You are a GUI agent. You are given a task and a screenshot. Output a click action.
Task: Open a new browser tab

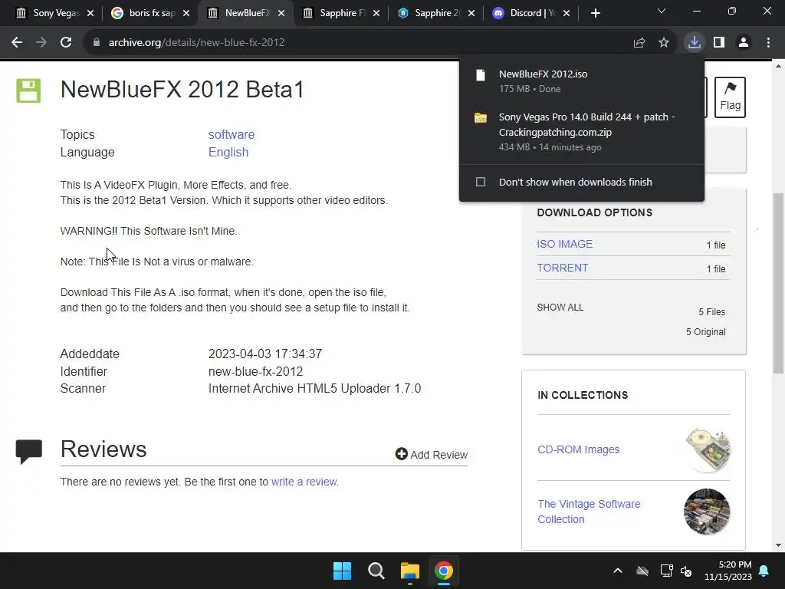point(595,14)
